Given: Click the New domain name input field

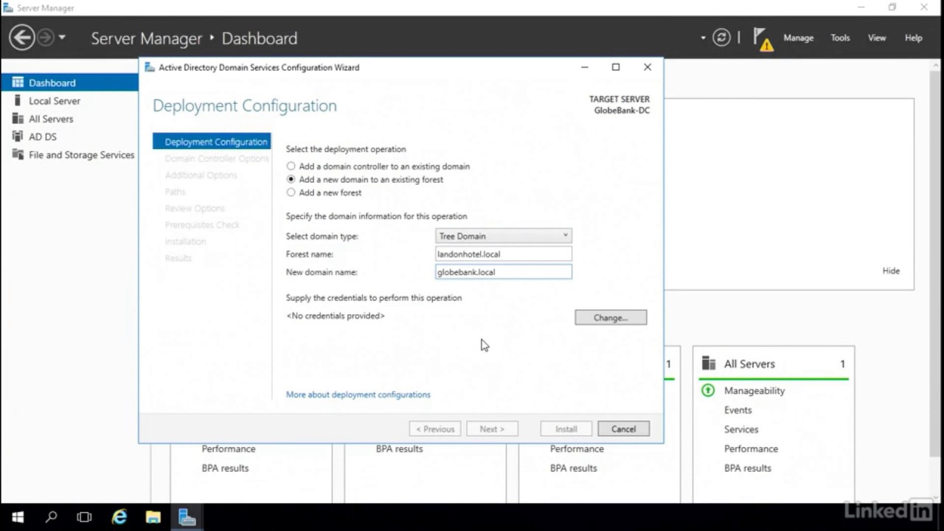Looking at the screenshot, I should point(504,272).
